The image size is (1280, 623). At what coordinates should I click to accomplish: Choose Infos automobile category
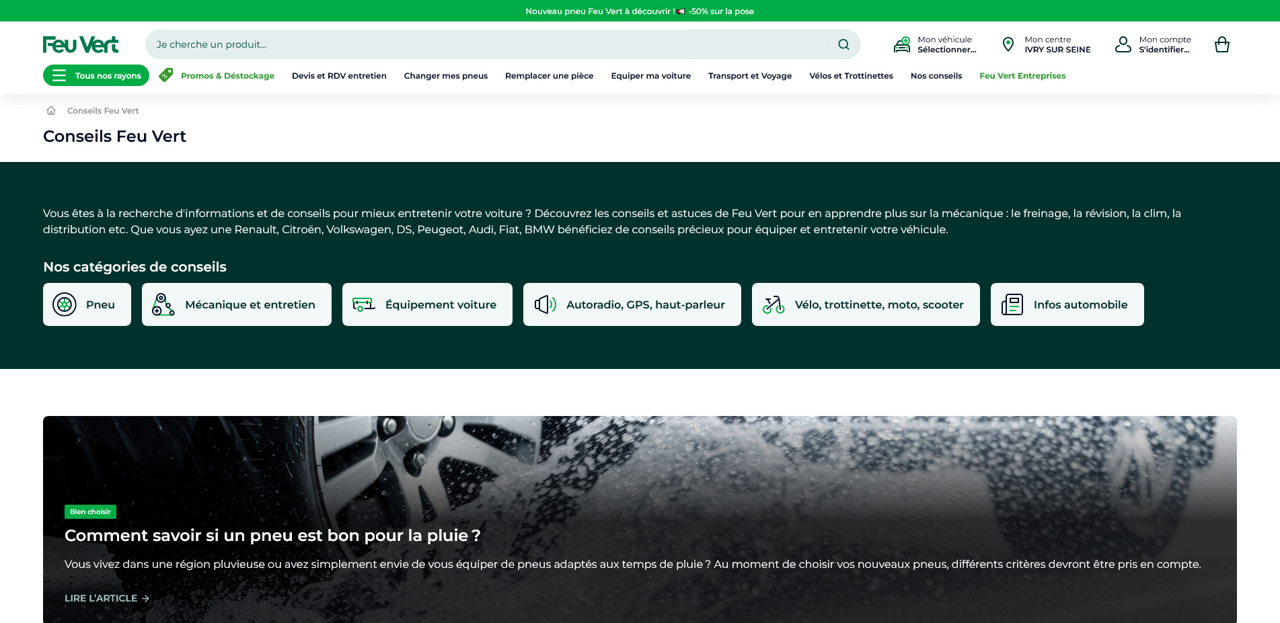click(1080, 304)
